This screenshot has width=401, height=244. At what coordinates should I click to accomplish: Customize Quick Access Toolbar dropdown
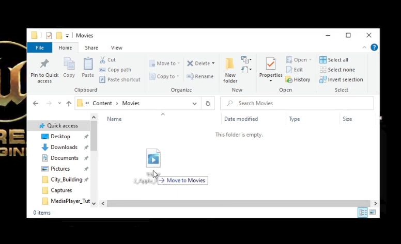[67, 36]
